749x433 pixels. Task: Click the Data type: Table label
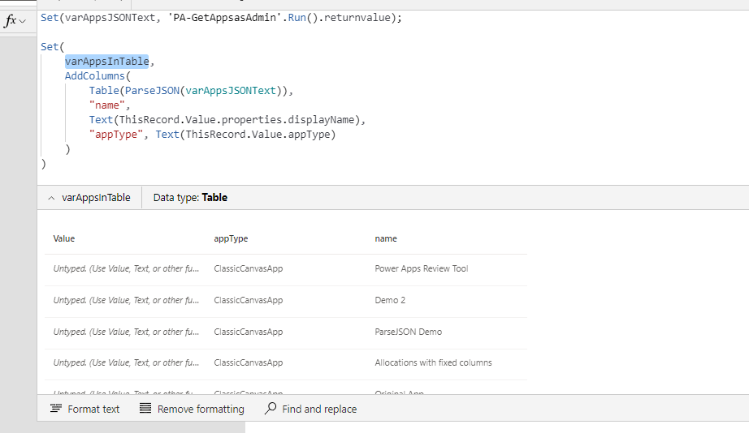point(190,198)
